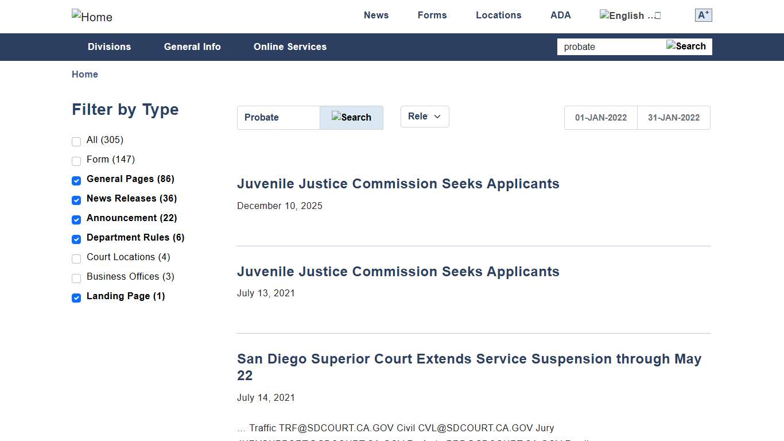
Task: Select the News item in the top navigation
Action: click(x=376, y=15)
